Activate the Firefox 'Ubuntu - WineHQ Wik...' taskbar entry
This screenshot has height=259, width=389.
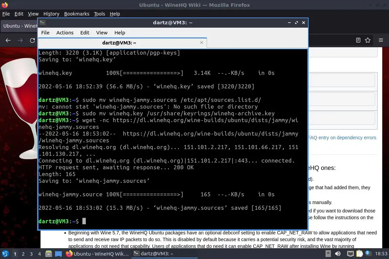click(97, 254)
